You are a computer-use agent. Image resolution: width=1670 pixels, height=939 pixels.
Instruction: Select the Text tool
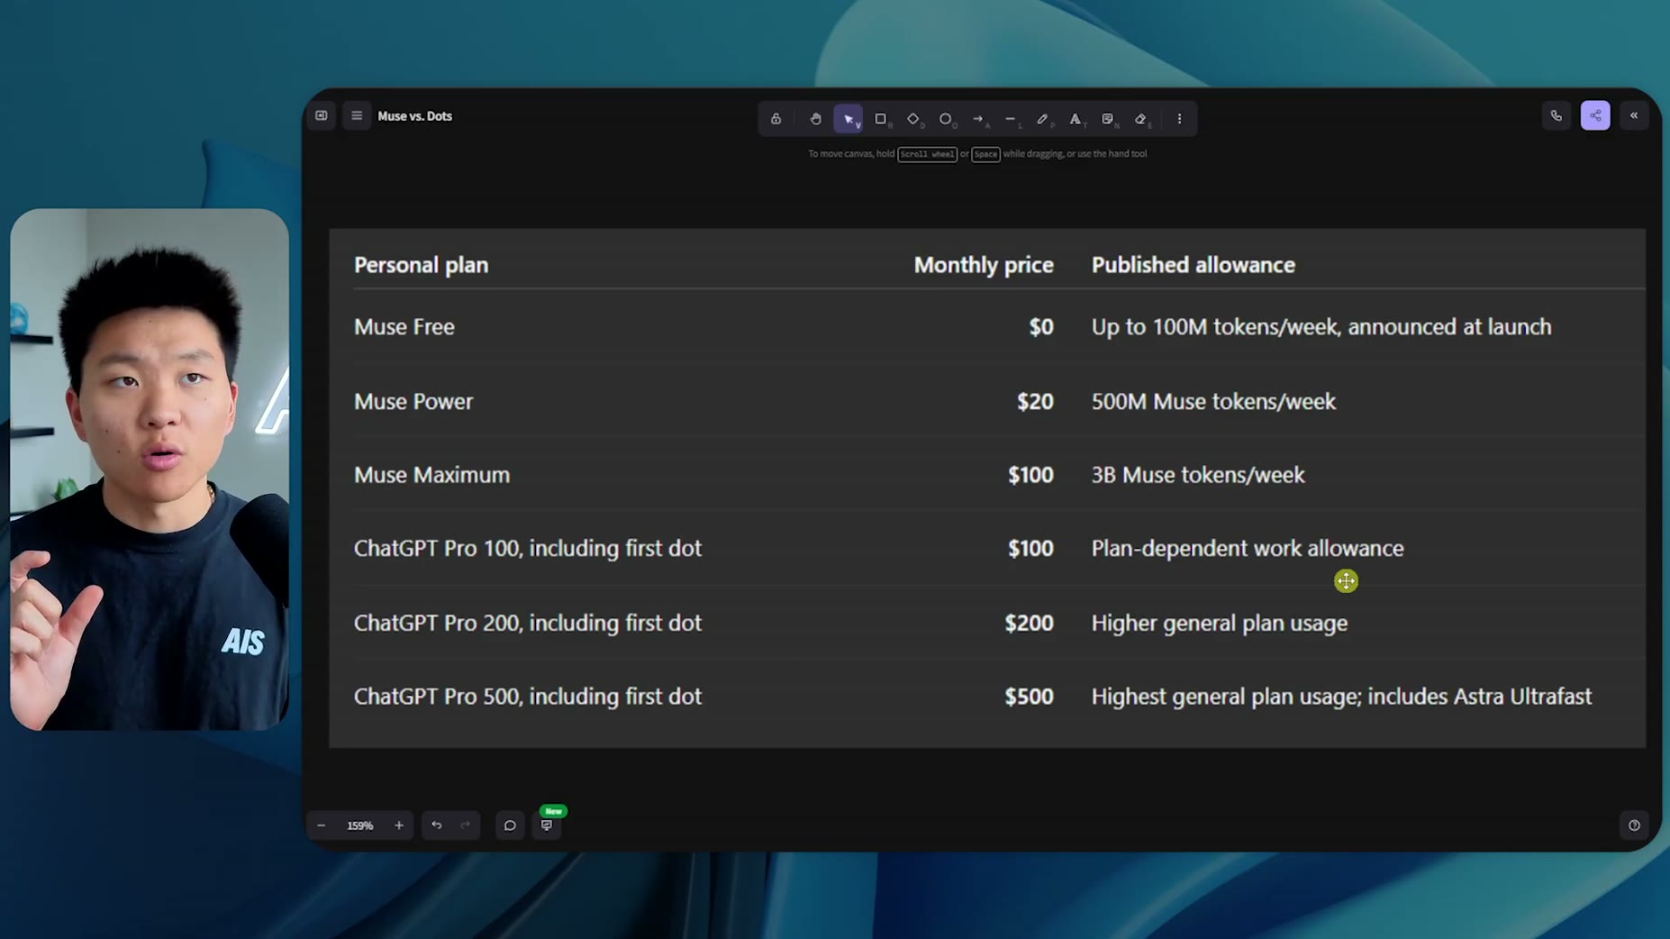click(x=1076, y=119)
